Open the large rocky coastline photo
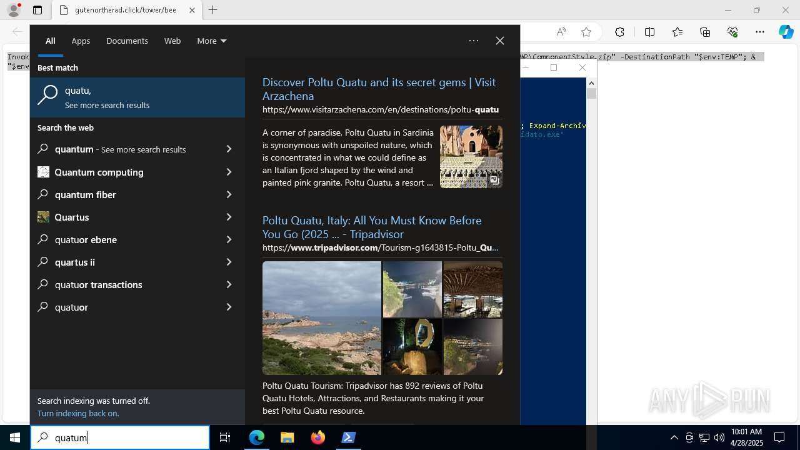Image resolution: width=800 pixels, height=450 pixels. click(x=322, y=318)
